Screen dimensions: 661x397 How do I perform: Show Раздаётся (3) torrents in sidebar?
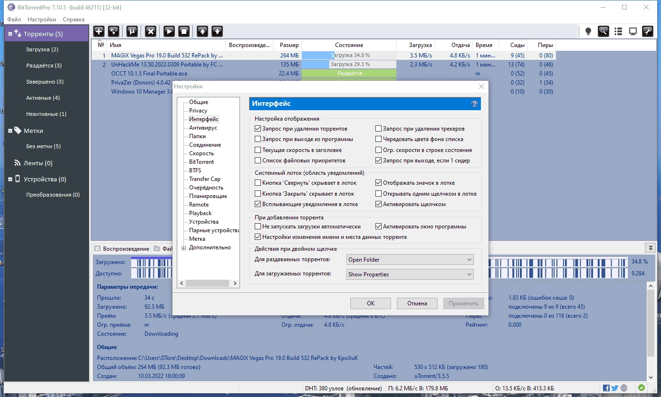tap(44, 66)
